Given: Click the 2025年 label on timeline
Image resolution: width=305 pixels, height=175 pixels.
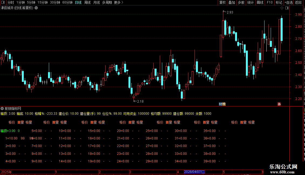Looking at the screenshot, I should pyautogui.click(x=6, y=172).
